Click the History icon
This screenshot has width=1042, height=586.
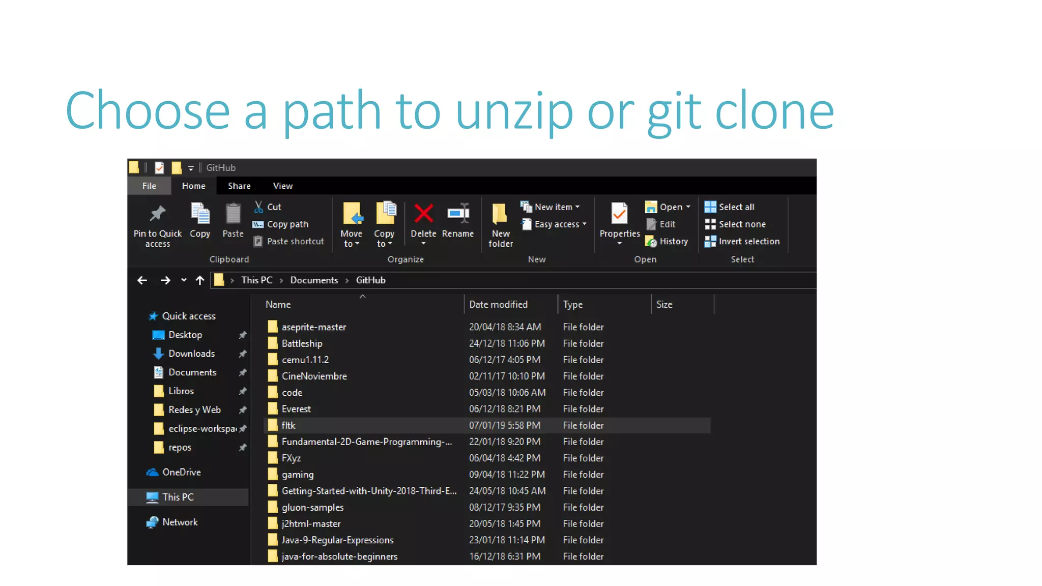pos(651,241)
